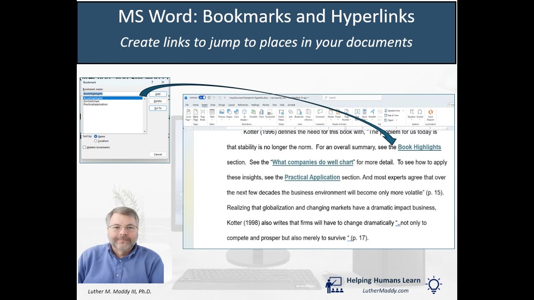The height and width of the screenshot is (300, 534).
Task: Open the Review tab
Action: click(x=266, y=105)
